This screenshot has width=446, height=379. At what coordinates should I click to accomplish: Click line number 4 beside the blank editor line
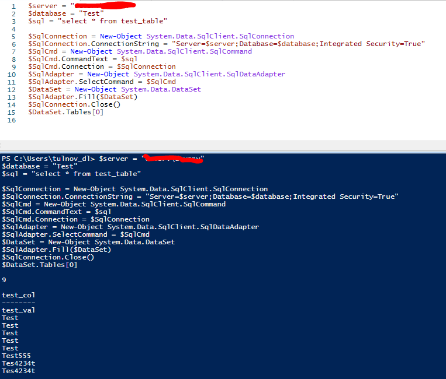point(13,29)
